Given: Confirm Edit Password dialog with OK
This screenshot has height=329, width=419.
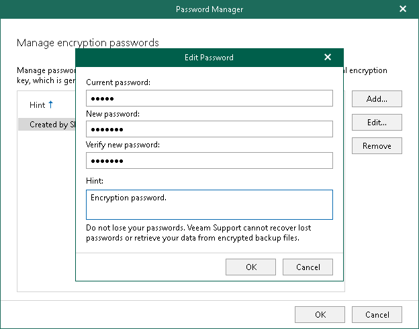Looking at the screenshot, I should [250, 267].
